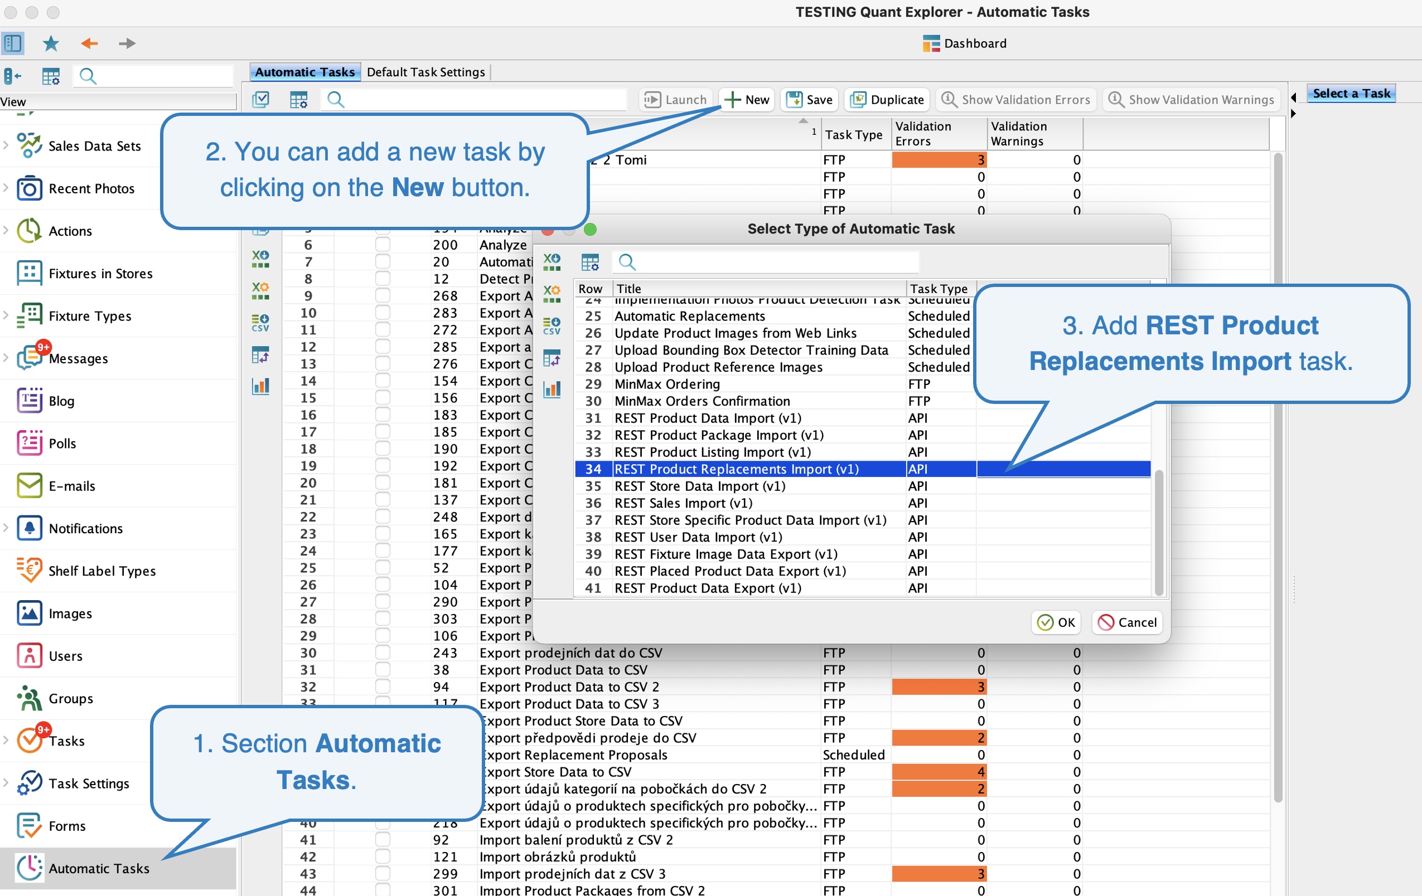Expand the Task Settings chevron
The image size is (1422, 896).
pos(6,782)
